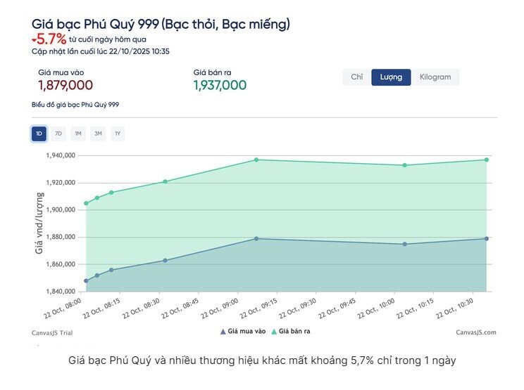Toggle Giá mua vào legend series

click(x=243, y=330)
